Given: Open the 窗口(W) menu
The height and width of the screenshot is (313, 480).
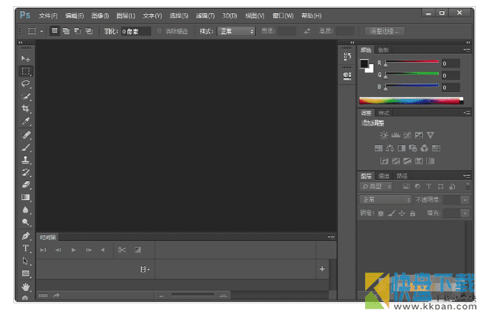Looking at the screenshot, I should [283, 15].
